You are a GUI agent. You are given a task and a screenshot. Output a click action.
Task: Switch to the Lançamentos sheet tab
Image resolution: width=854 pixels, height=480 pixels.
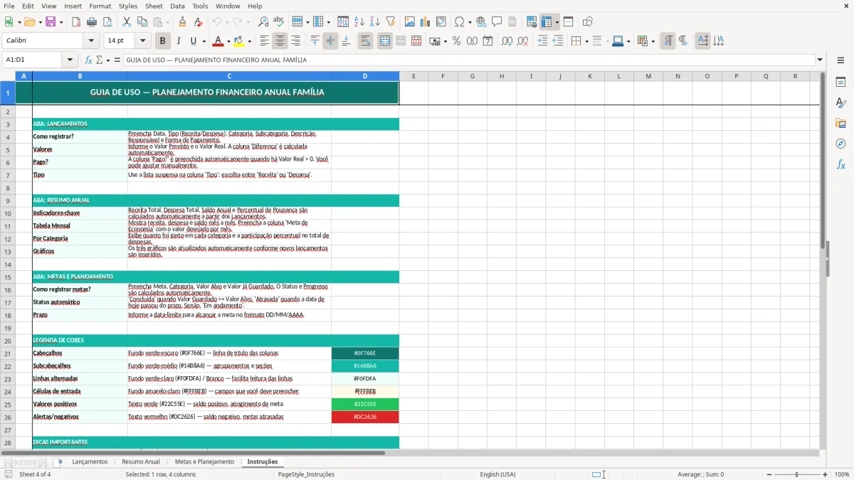pos(90,462)
